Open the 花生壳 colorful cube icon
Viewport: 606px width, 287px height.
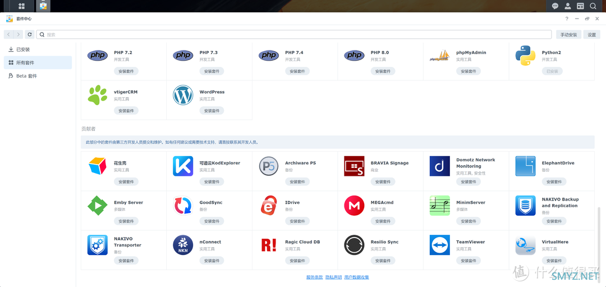[x=98, y=166]
